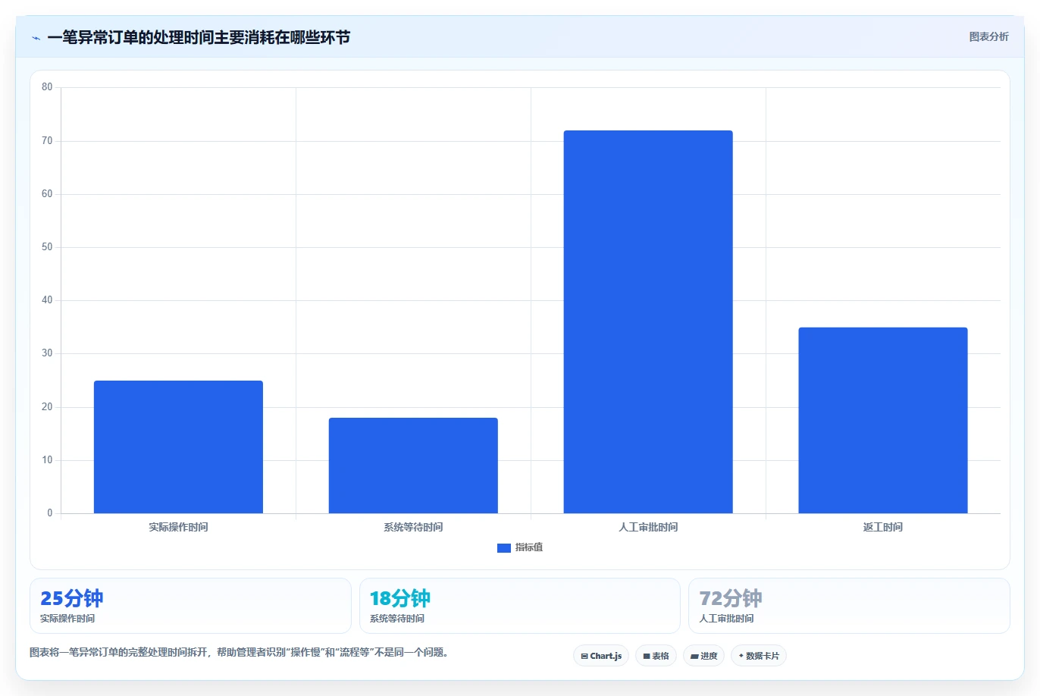Click the 返工时间 x-axis label

pos(883,527)
